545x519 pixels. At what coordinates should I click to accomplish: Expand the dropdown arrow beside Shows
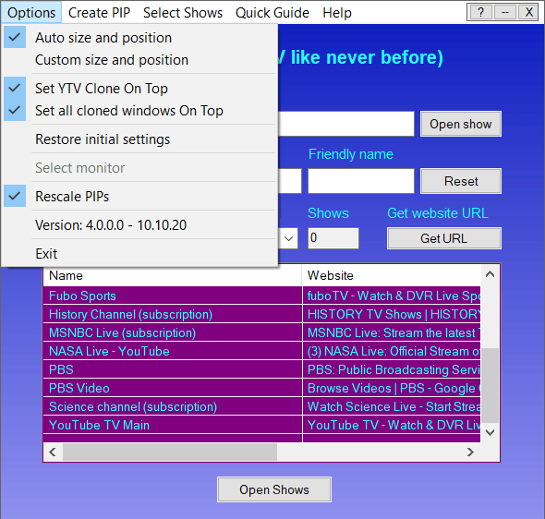tap(288, 238)
